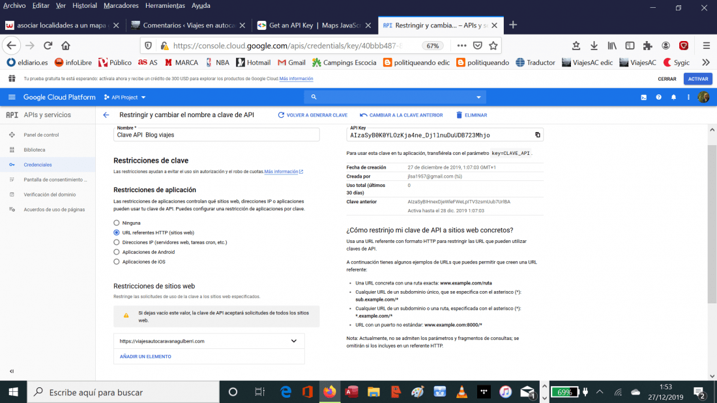Open Credenciales in the sidebar
The width and height of the screenshot is (717, 403).
point(48,165)
